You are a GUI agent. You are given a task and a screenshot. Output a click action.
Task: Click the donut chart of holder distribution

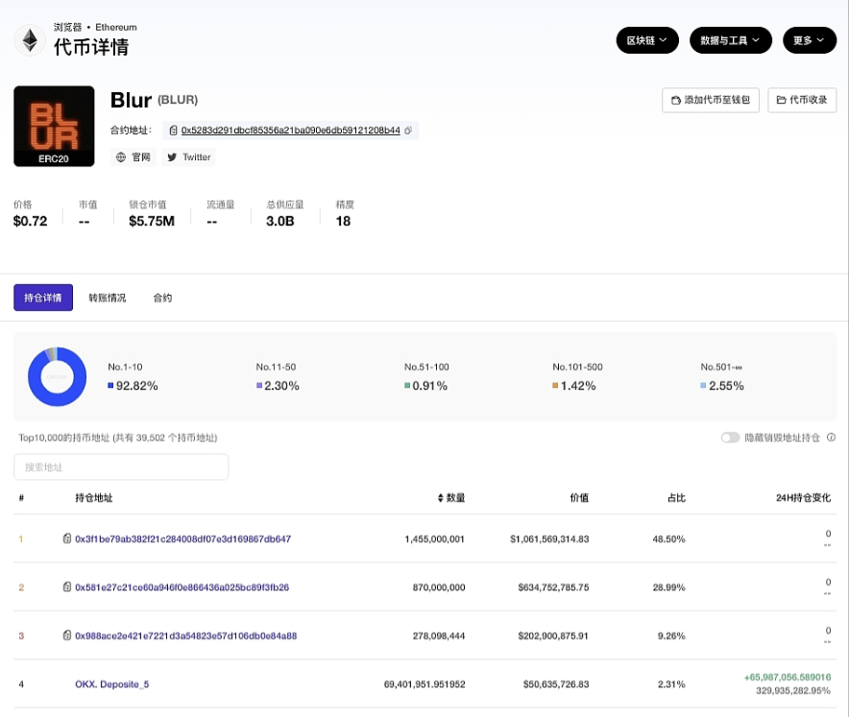tap(57, 376)
